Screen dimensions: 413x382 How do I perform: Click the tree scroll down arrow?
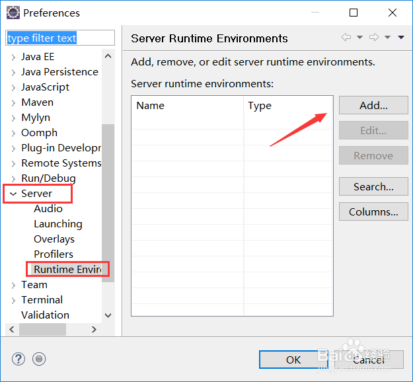(x=108, y=316)
